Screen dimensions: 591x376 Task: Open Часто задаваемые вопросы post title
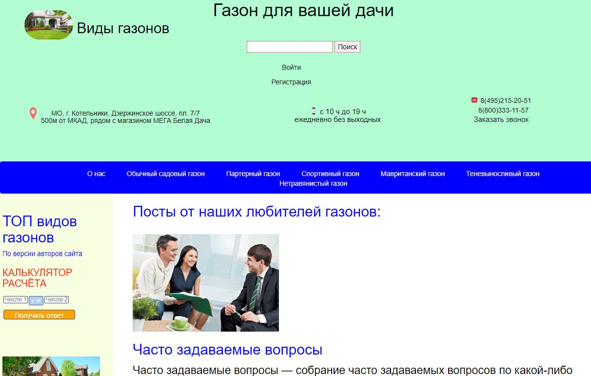pyautogui.click(x=227, y=350)
